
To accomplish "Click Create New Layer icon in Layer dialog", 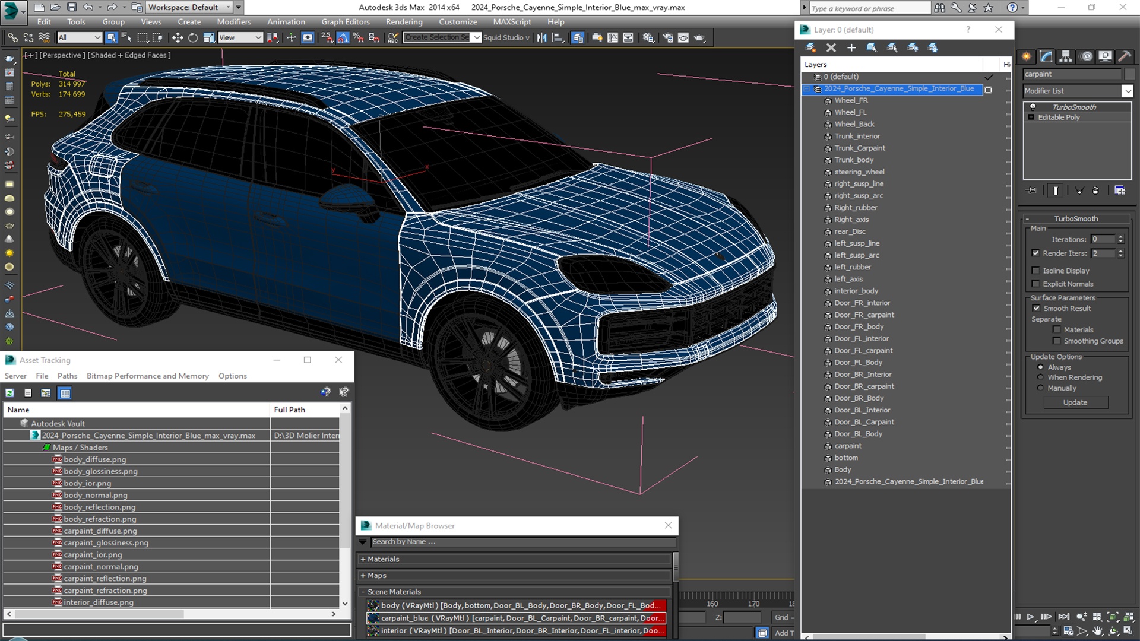I will tap(810, 47).
